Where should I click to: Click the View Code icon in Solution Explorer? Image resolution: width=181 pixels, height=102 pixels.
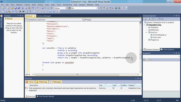coord(156,19)
